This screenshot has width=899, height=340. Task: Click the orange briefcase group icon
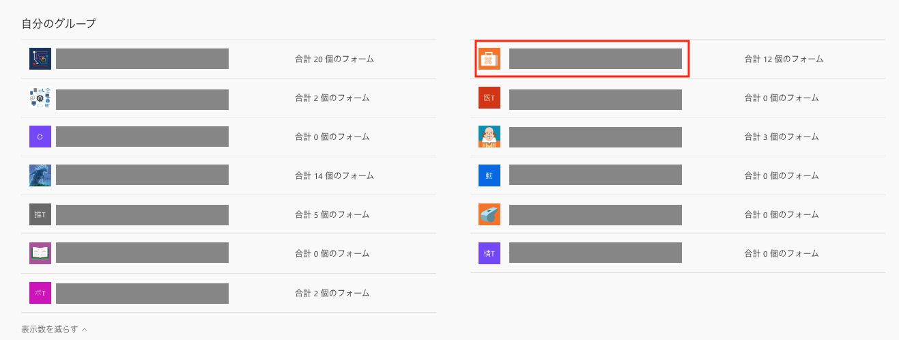coord(489,59)
